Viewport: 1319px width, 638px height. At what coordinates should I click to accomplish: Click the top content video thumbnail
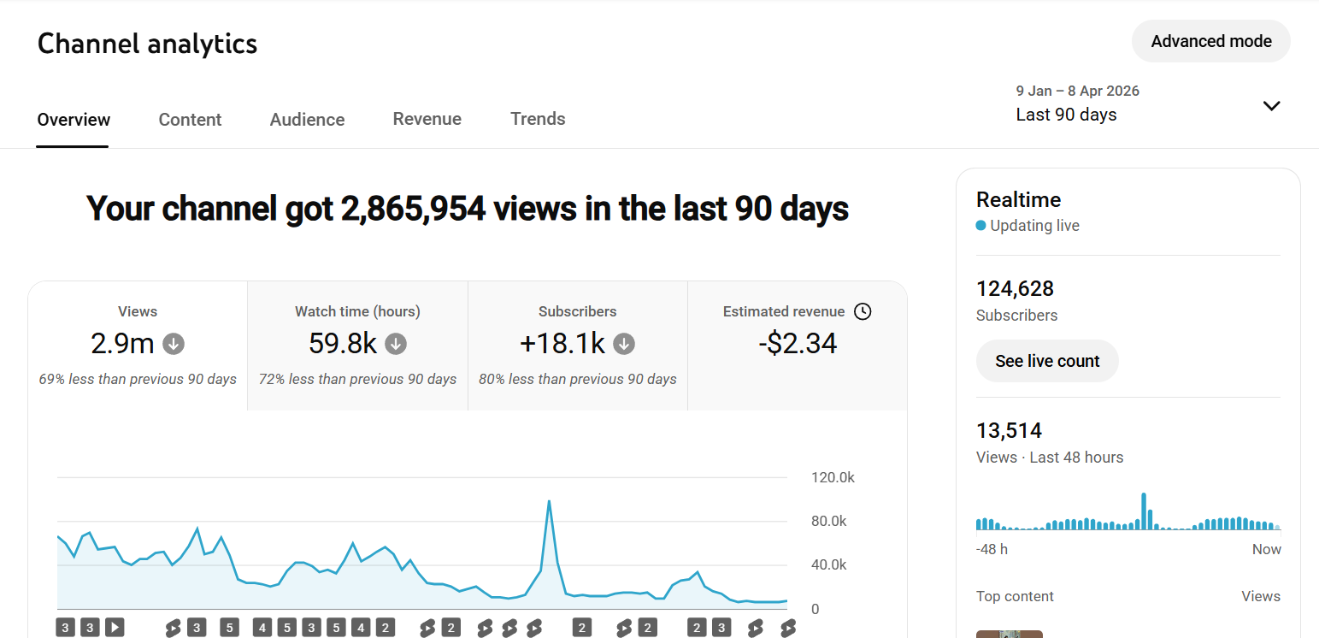pos(1010,634)
